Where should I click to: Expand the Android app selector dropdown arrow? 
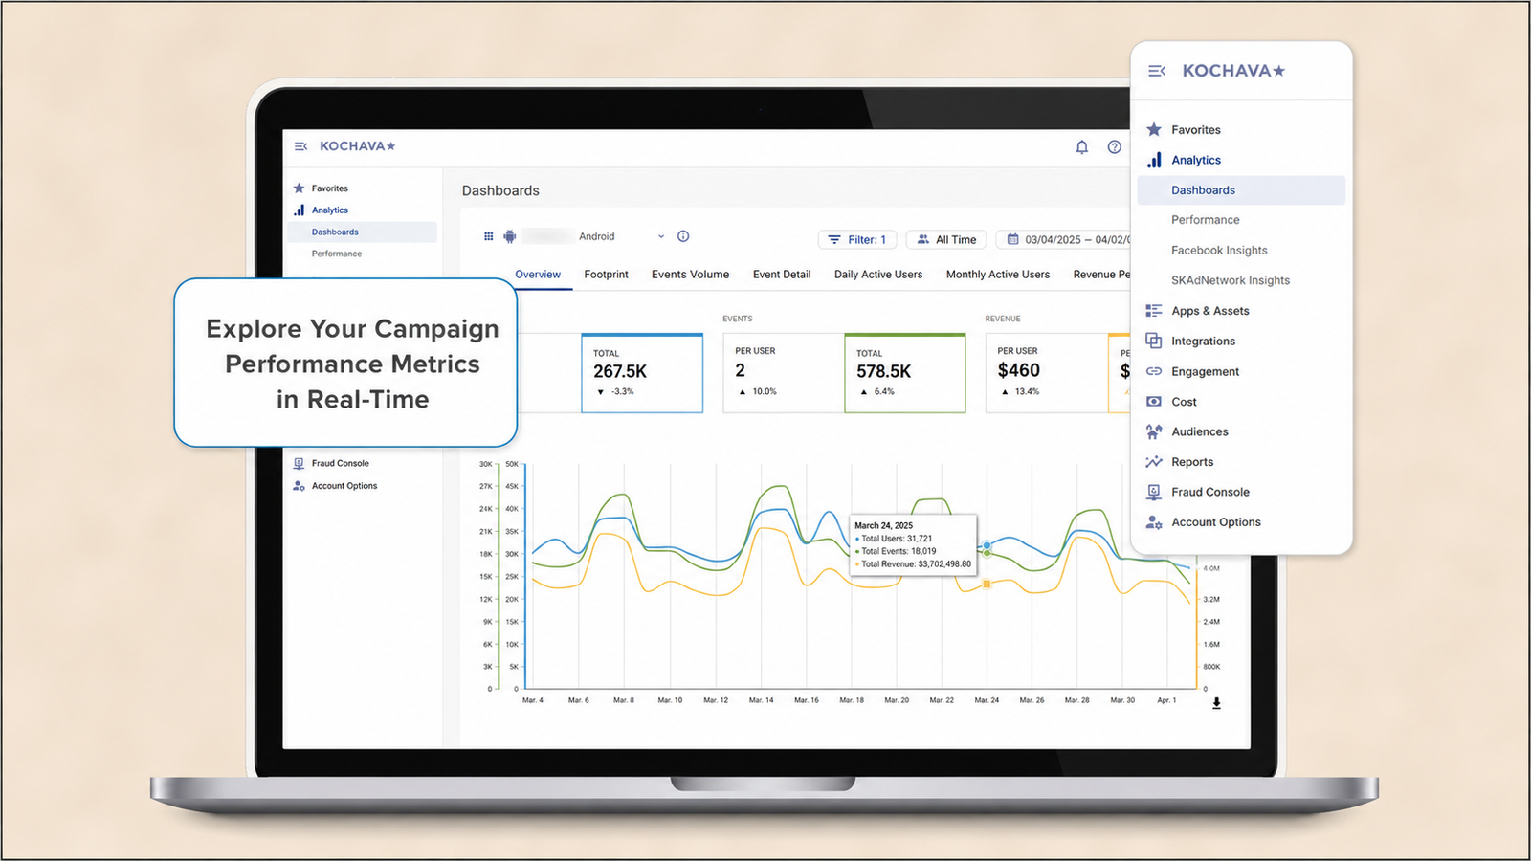(660, 236)
